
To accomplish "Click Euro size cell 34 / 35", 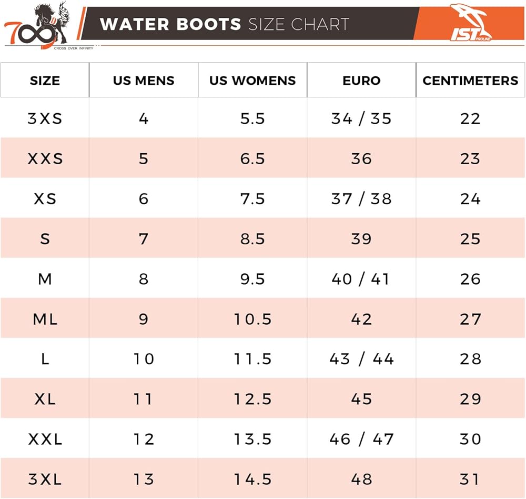I will point(361,118).
